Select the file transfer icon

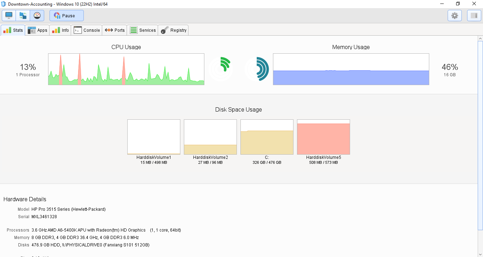pos(23,15)
